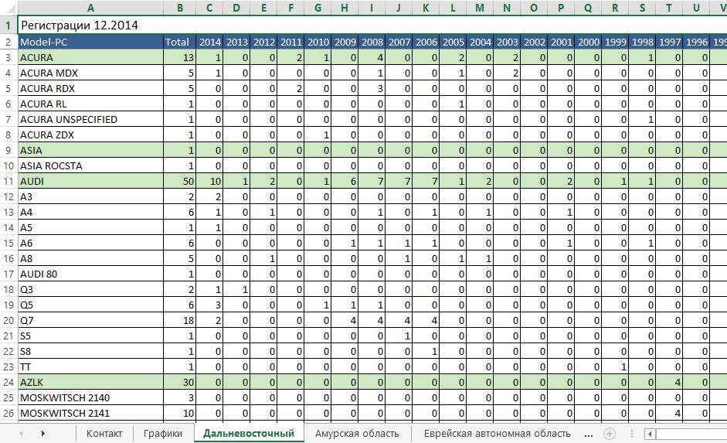
Task: Click the 'Total' header cell
Action: pyautogui.click(x=179, y=43)
